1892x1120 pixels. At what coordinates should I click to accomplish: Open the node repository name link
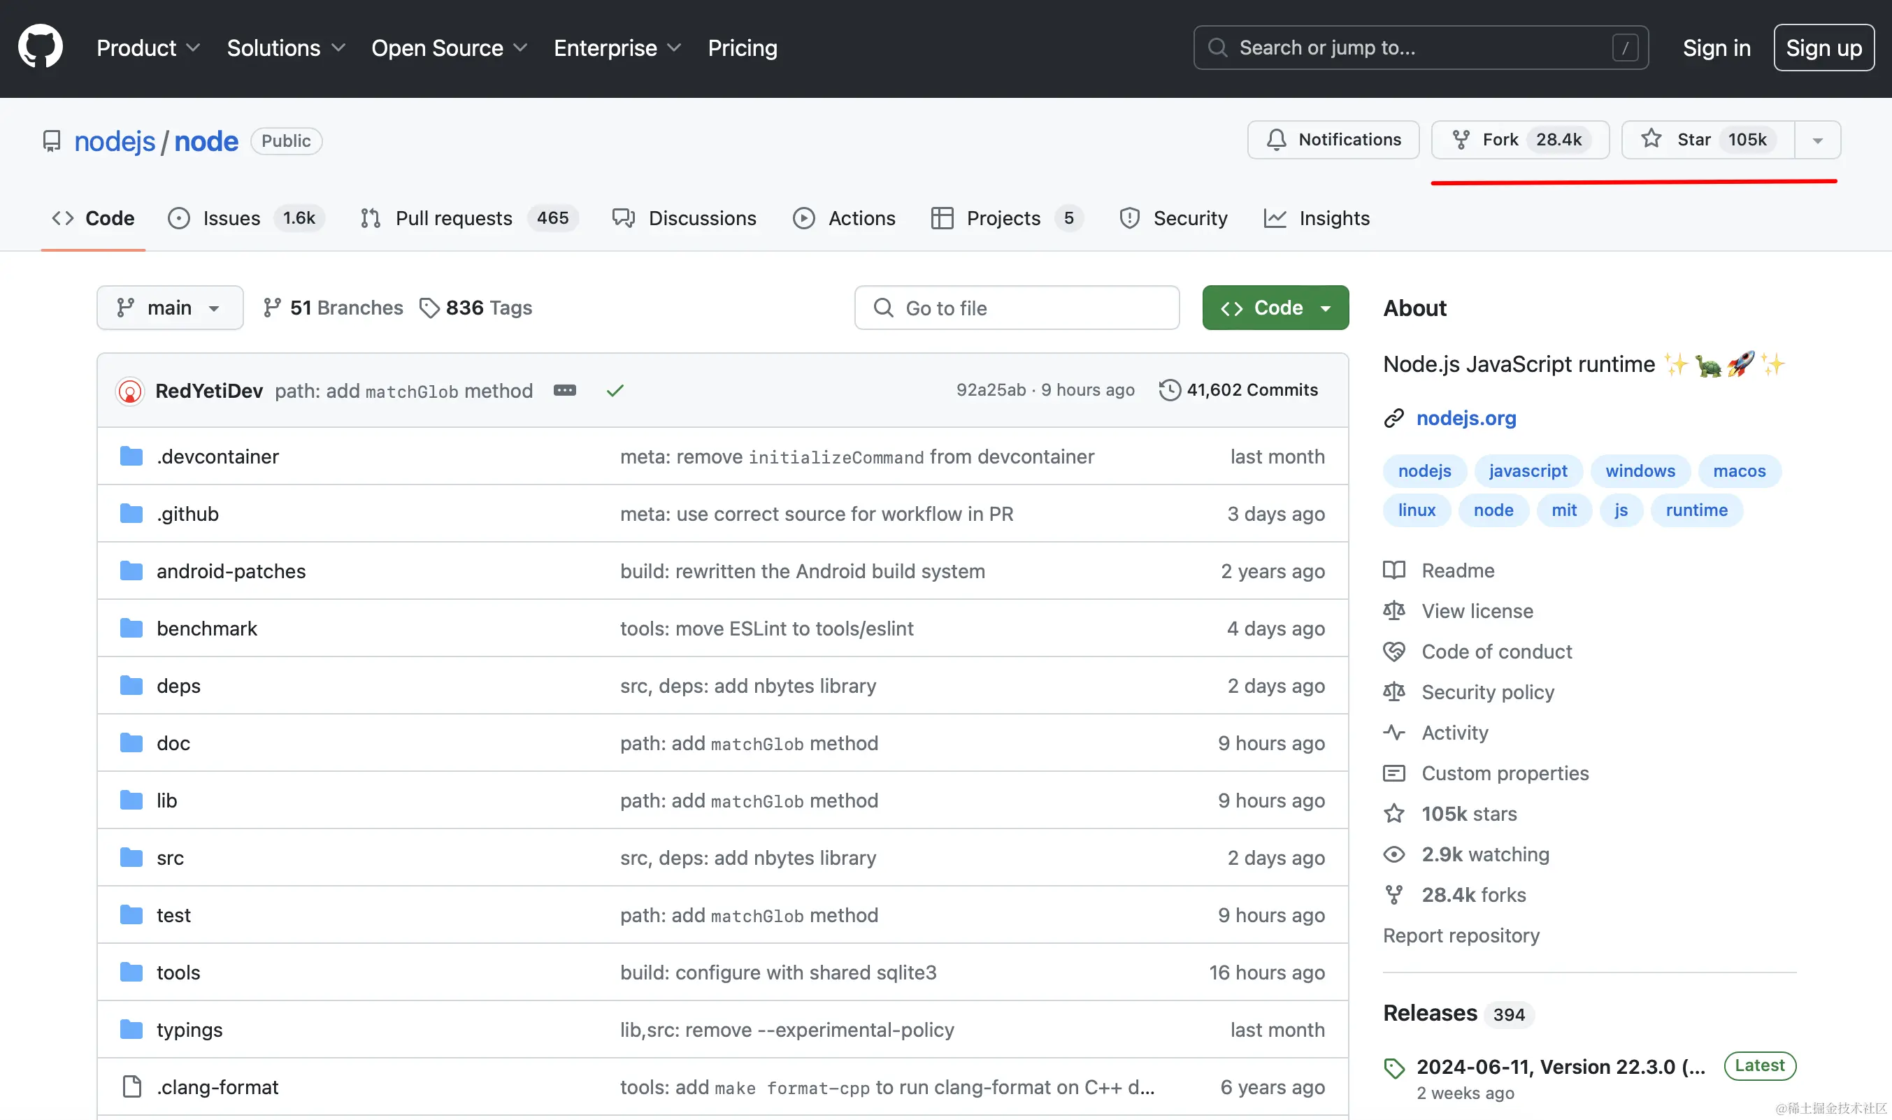pyautogui.click(x=206, y=141)
